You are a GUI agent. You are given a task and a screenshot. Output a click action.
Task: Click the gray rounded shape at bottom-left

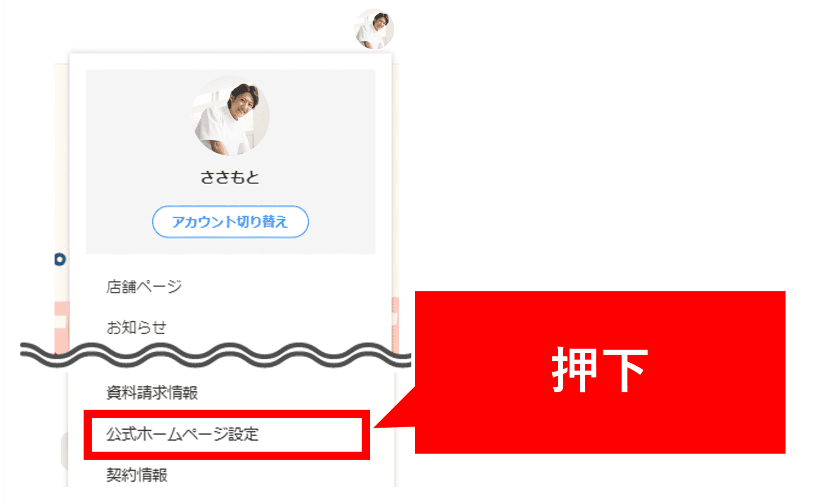pyautogui.click(x=64, y=452)
